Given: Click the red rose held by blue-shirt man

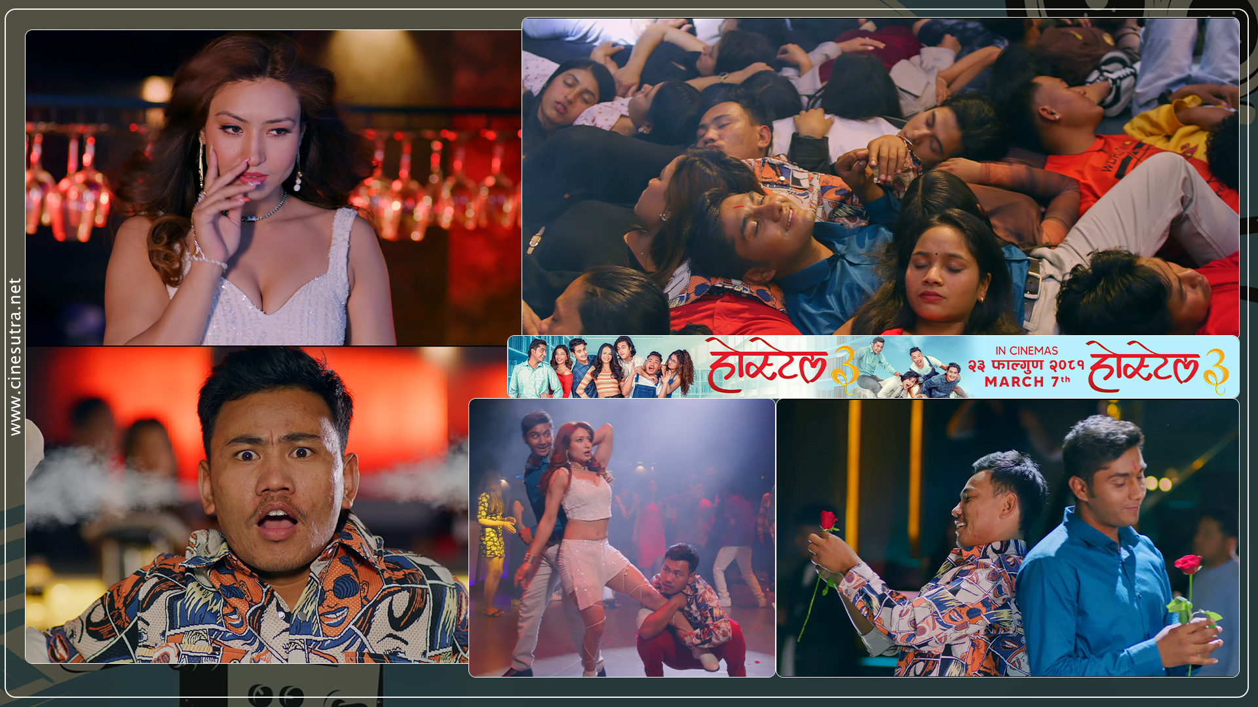Looking at the screenshot, I should (x=1188, y=564).
